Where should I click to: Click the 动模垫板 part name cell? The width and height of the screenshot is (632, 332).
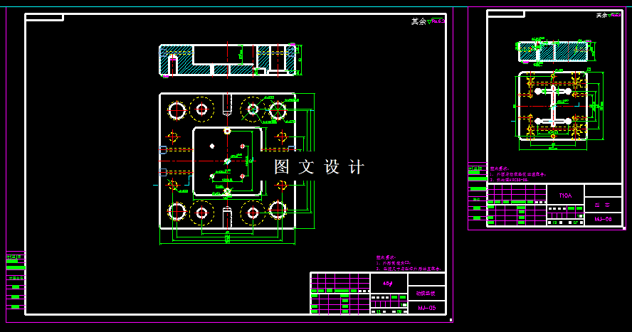pyautogui.click(x=426, y=294)
